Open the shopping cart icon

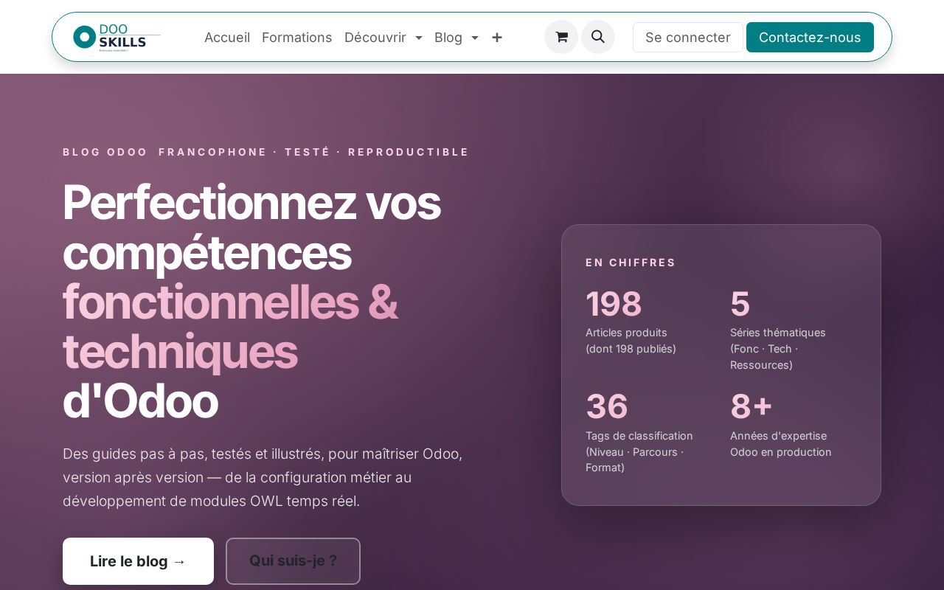point(561,37)
